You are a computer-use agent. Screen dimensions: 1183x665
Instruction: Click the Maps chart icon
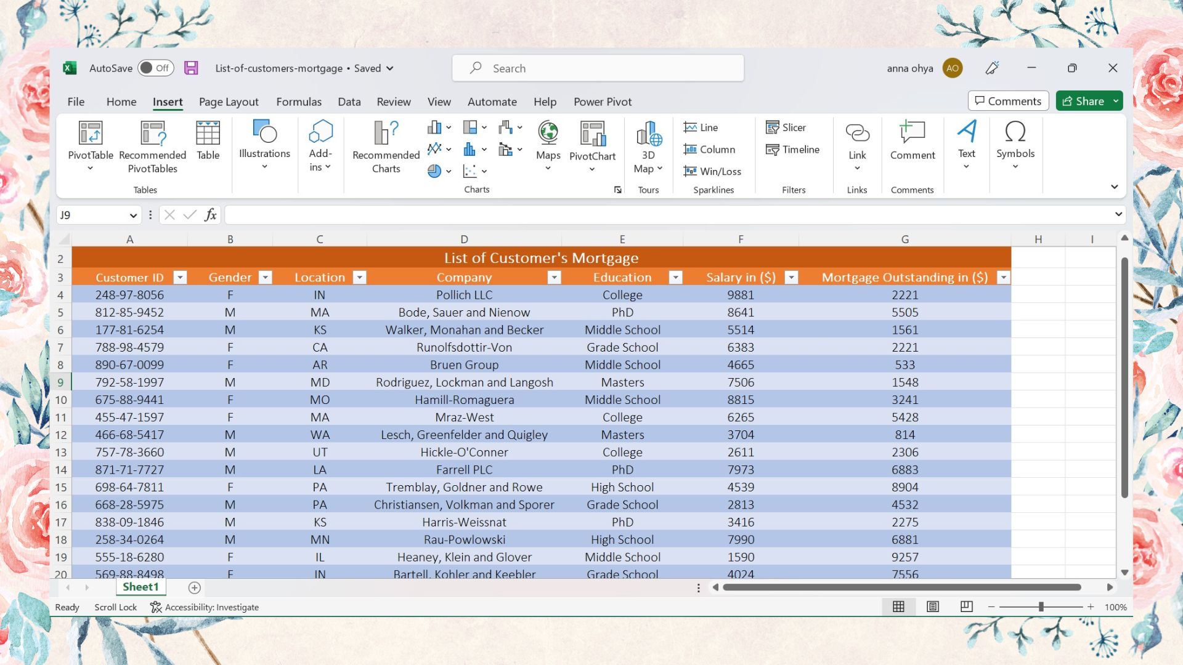coord(548,141)
